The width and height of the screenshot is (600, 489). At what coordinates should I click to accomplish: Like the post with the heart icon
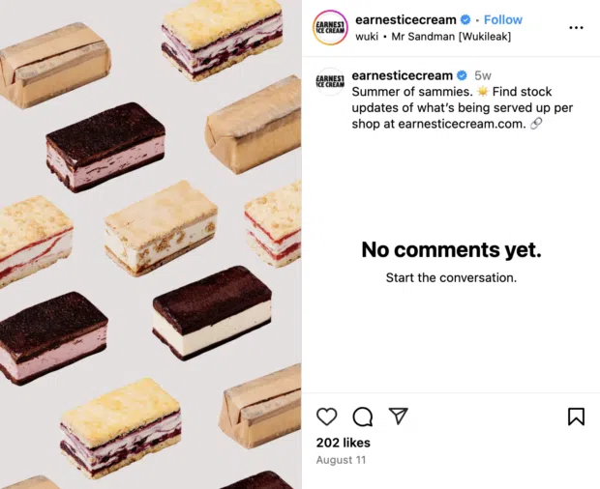[x=327, y=416]
